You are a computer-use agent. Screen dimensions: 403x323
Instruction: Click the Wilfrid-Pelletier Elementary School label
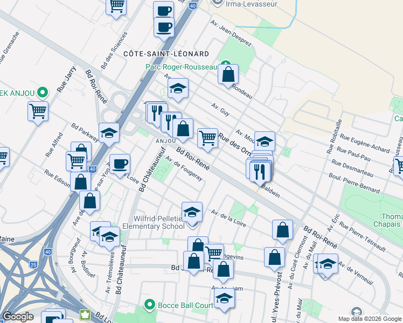(x=154, y=223)
